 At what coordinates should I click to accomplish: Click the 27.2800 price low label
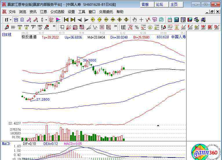(43, 99)
